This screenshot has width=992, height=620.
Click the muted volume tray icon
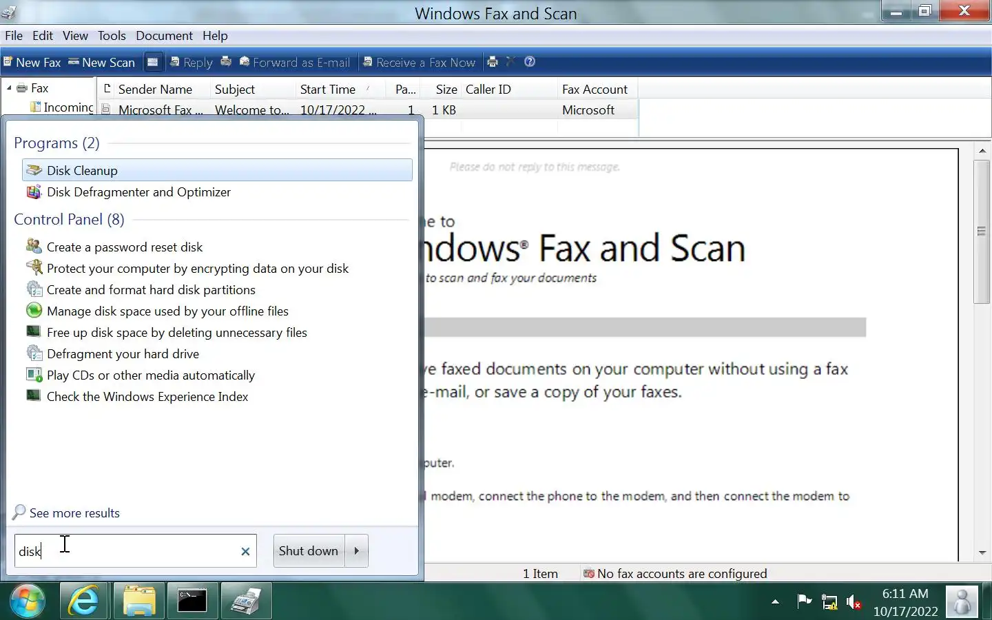pos(854,601)
